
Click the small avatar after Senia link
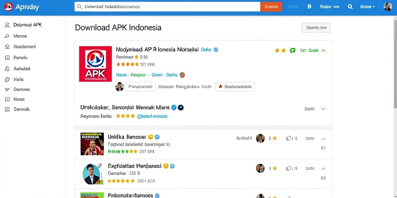[x=182, y=75]
